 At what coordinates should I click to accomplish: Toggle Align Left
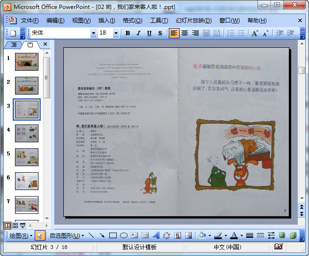(174, 33)
